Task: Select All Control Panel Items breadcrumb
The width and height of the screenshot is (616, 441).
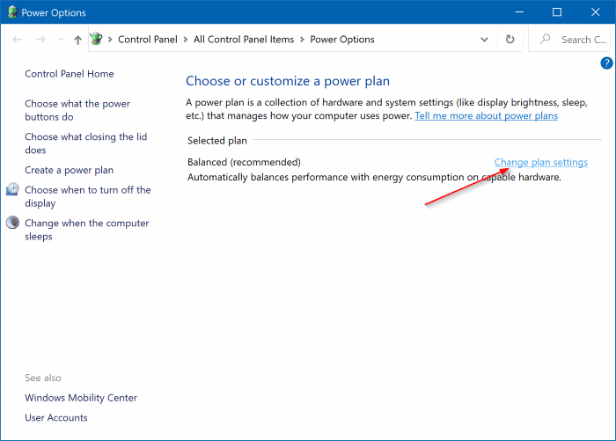Action: coord(244,40)
